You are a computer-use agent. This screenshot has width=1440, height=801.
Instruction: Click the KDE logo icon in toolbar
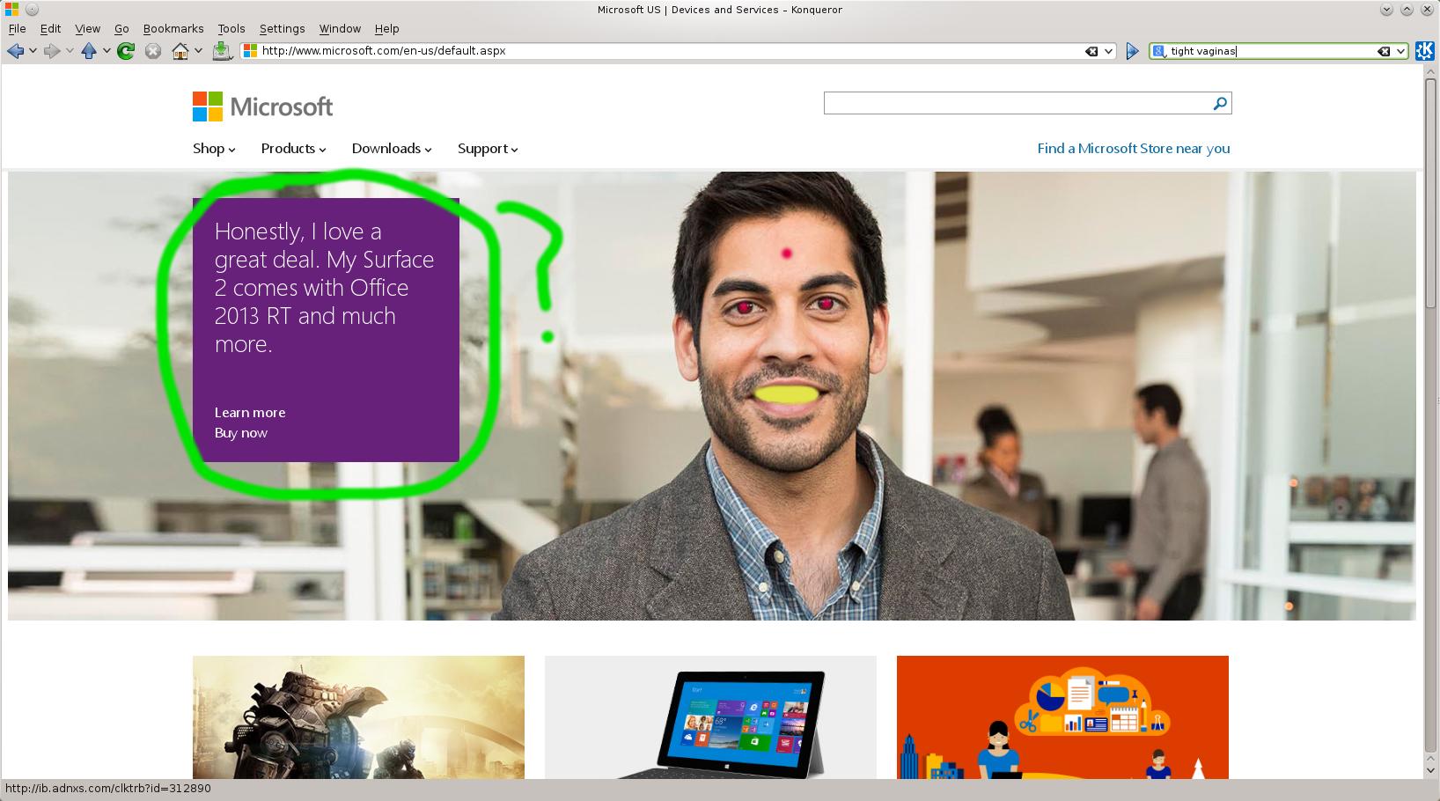click(1424, 51)
